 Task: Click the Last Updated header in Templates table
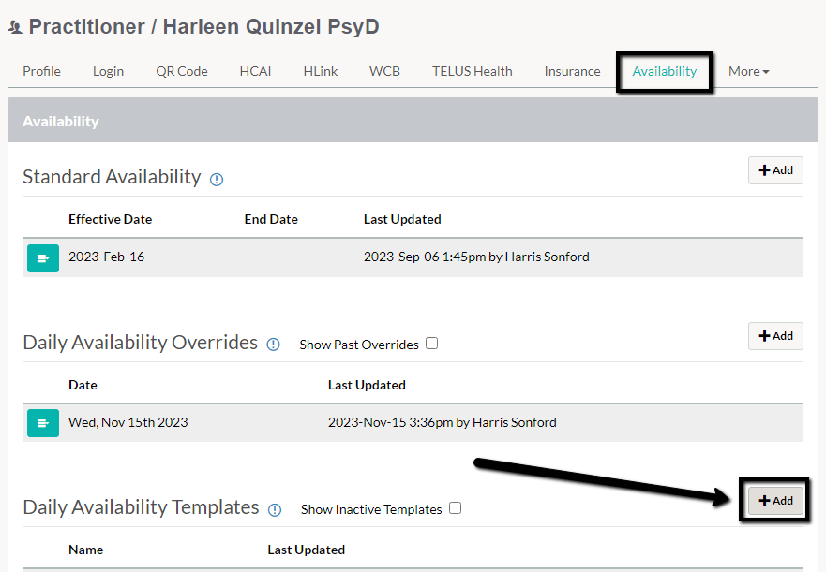pos(306,550)
